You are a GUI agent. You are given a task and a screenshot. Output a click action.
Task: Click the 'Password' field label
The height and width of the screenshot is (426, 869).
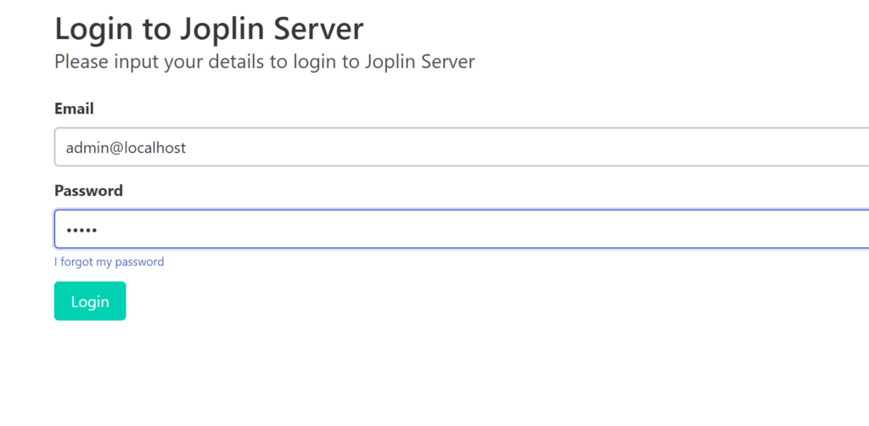pos(88,191)
